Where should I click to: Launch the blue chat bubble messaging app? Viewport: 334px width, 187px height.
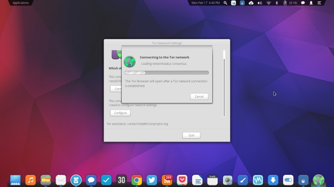(x=91, y=180)
